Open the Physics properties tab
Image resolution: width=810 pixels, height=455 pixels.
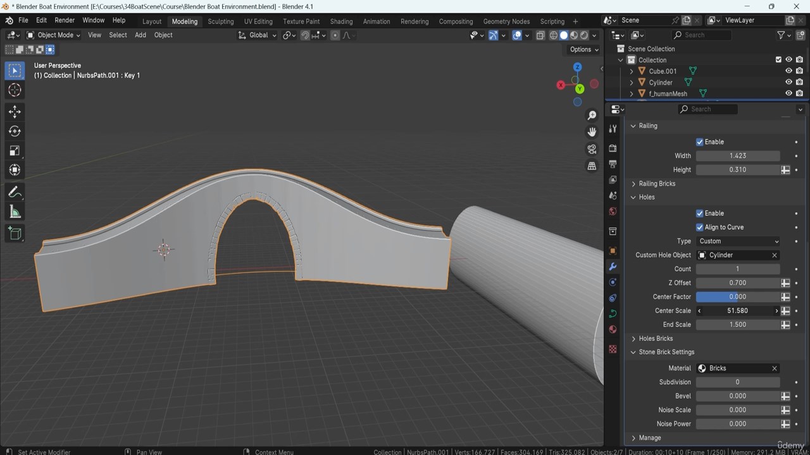tap(613, 282)
